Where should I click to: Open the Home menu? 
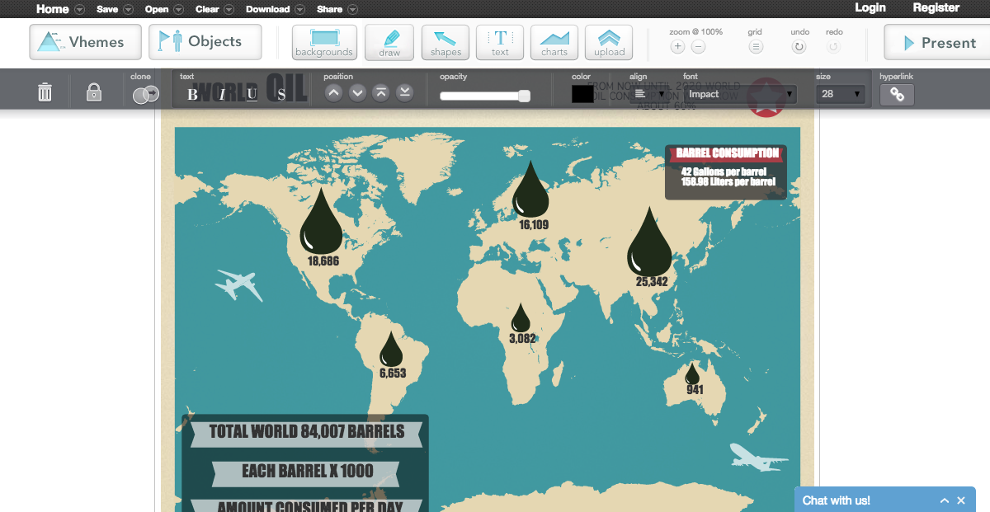53,9
